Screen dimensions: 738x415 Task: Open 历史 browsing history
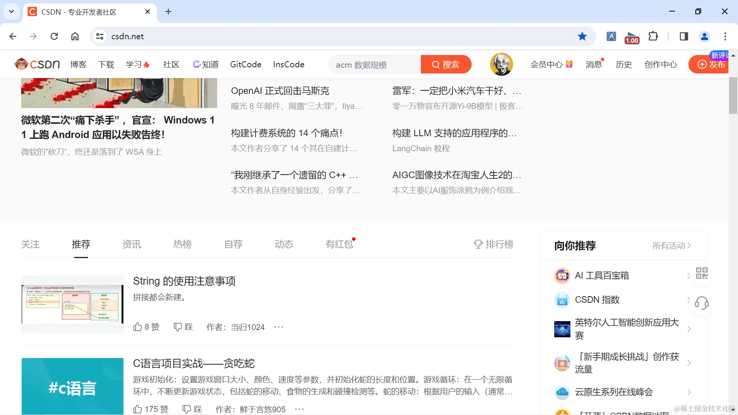pos(624,64)
